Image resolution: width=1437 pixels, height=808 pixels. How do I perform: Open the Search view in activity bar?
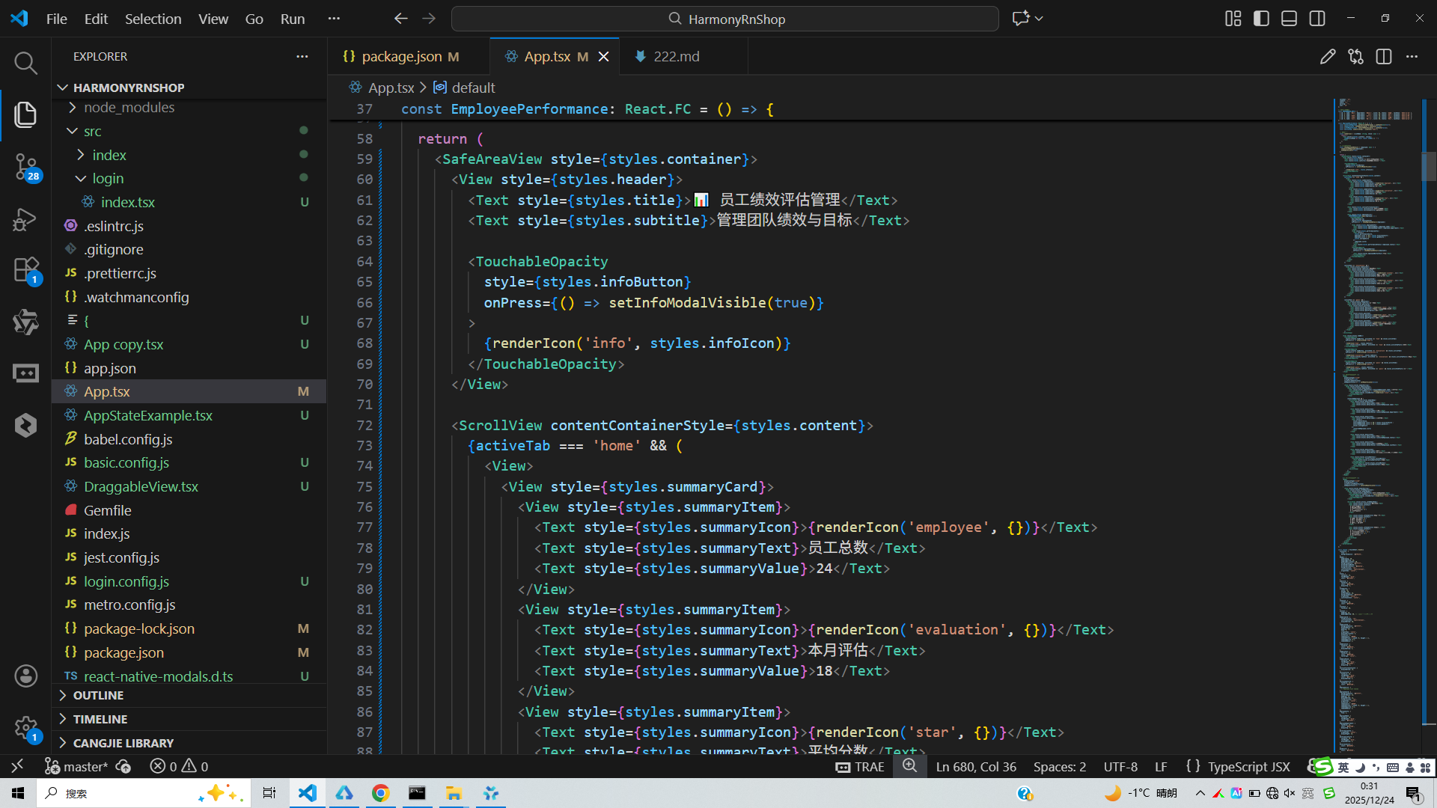tap(25, 63)
